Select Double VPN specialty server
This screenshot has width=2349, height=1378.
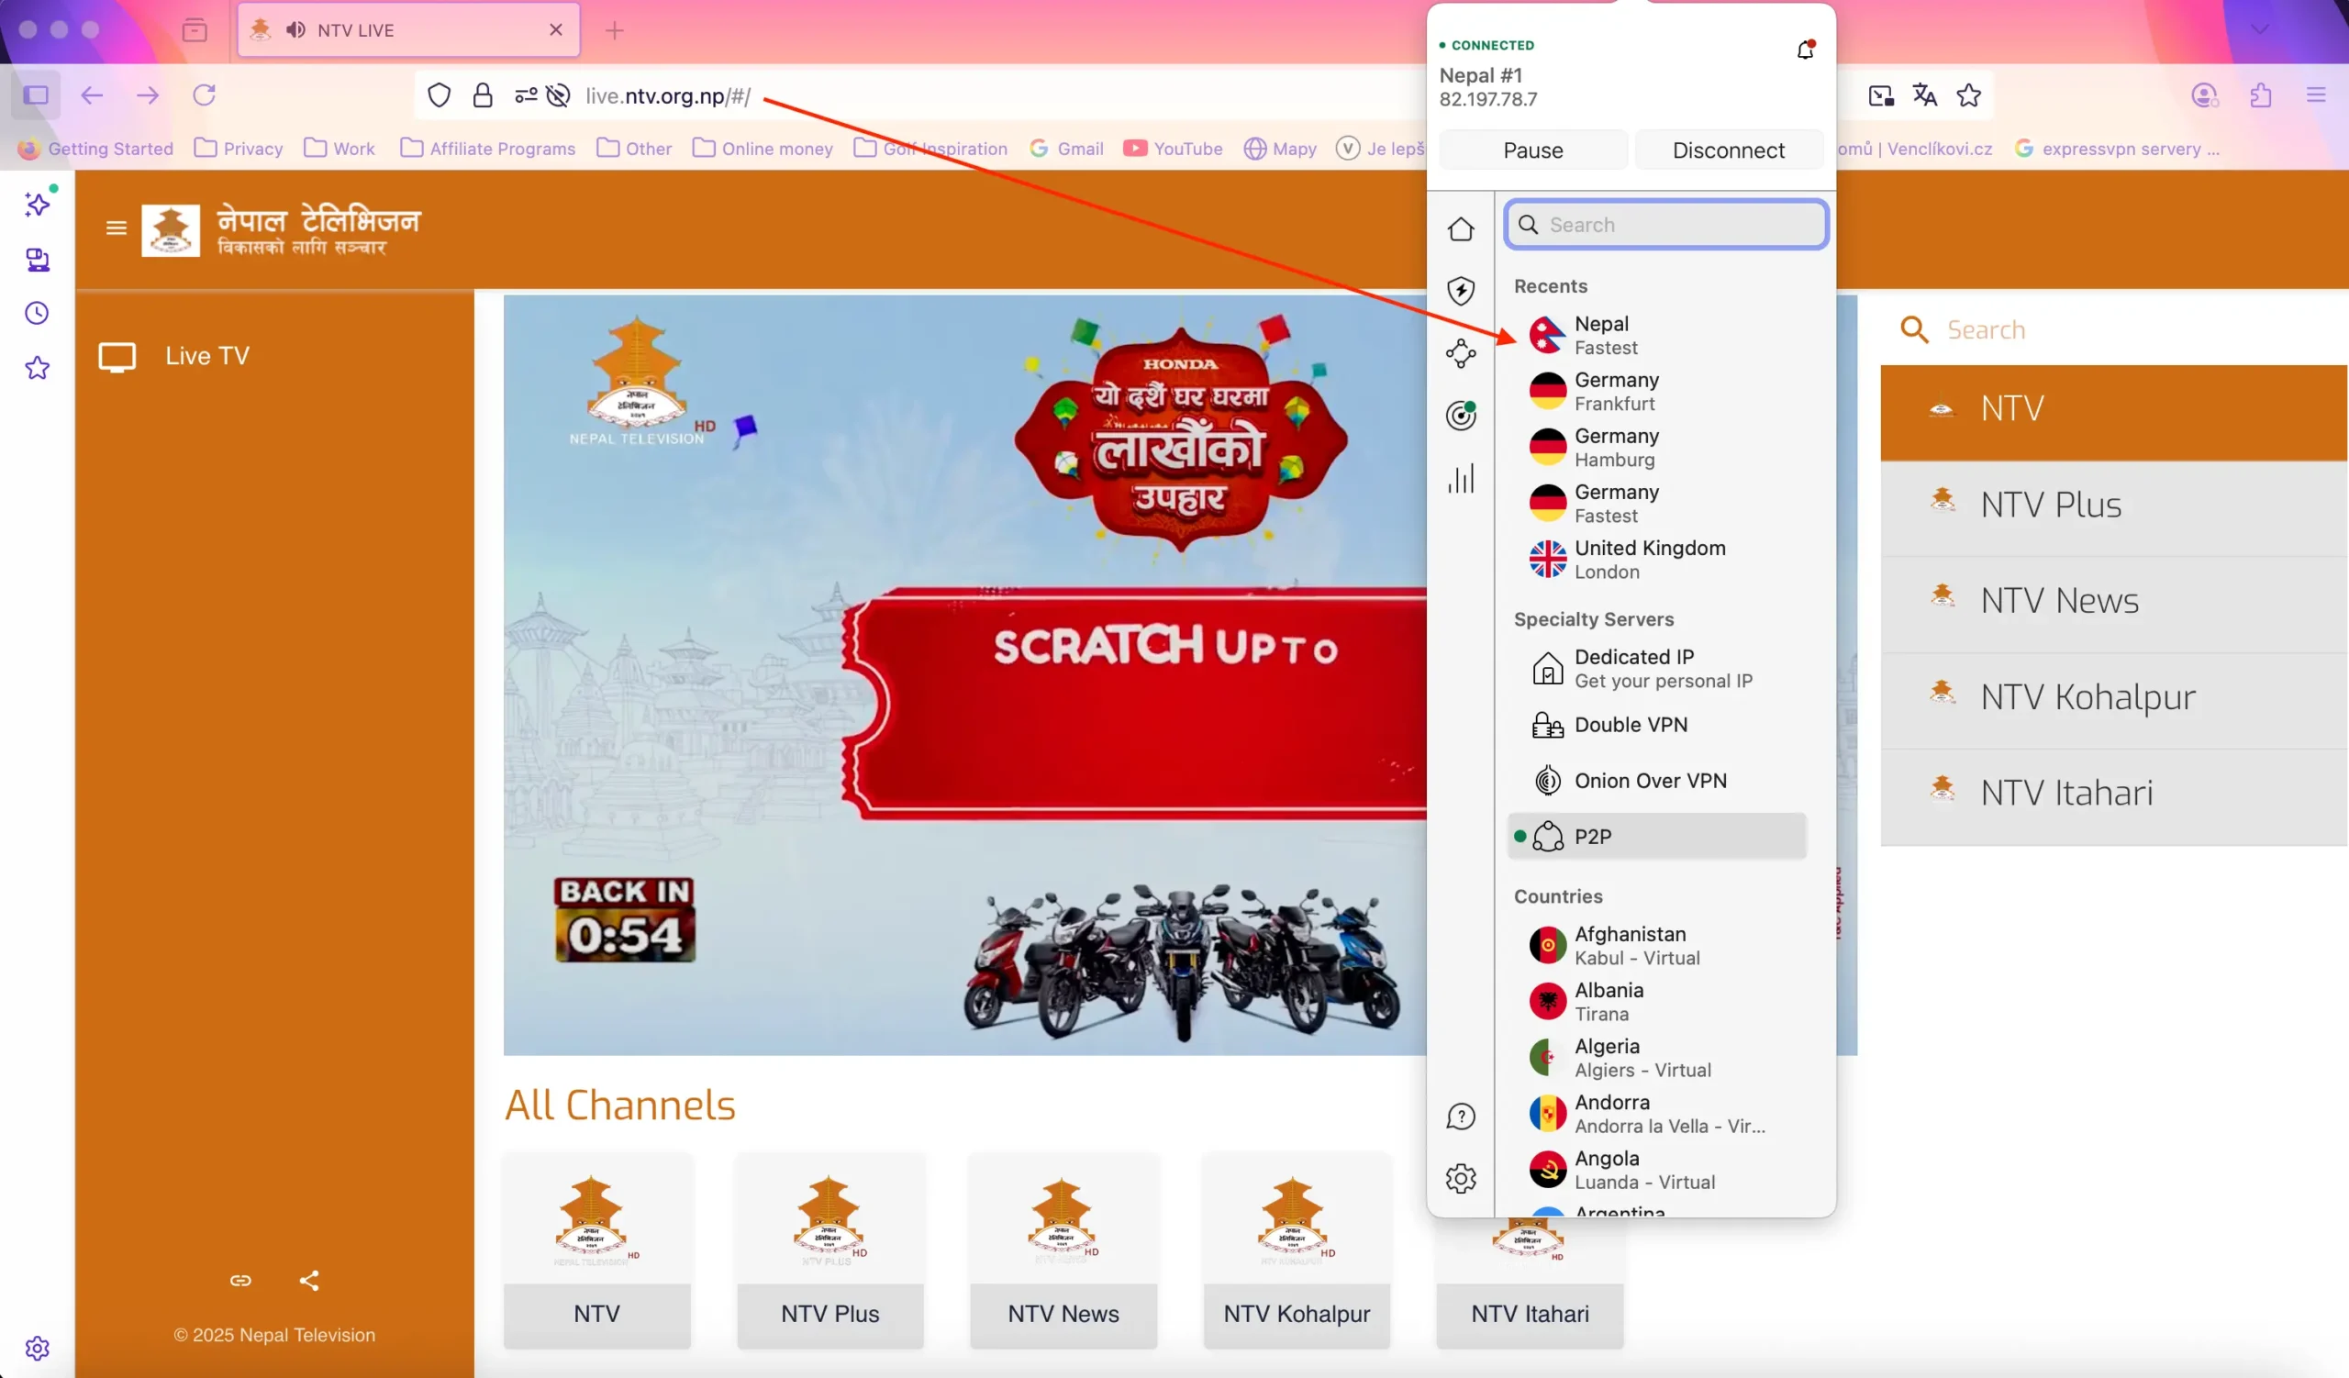1656,725
